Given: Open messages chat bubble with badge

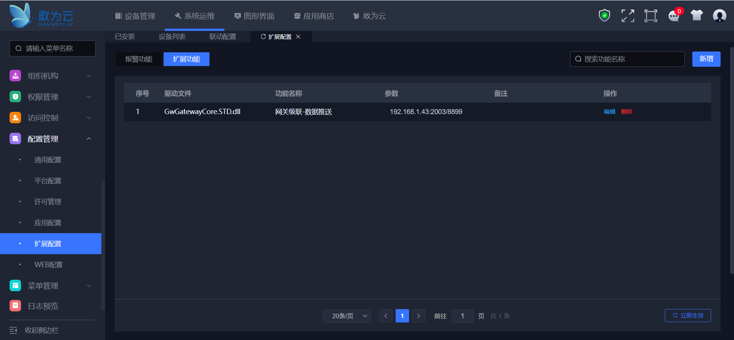Looking at the screenshot, I should 674,15.
